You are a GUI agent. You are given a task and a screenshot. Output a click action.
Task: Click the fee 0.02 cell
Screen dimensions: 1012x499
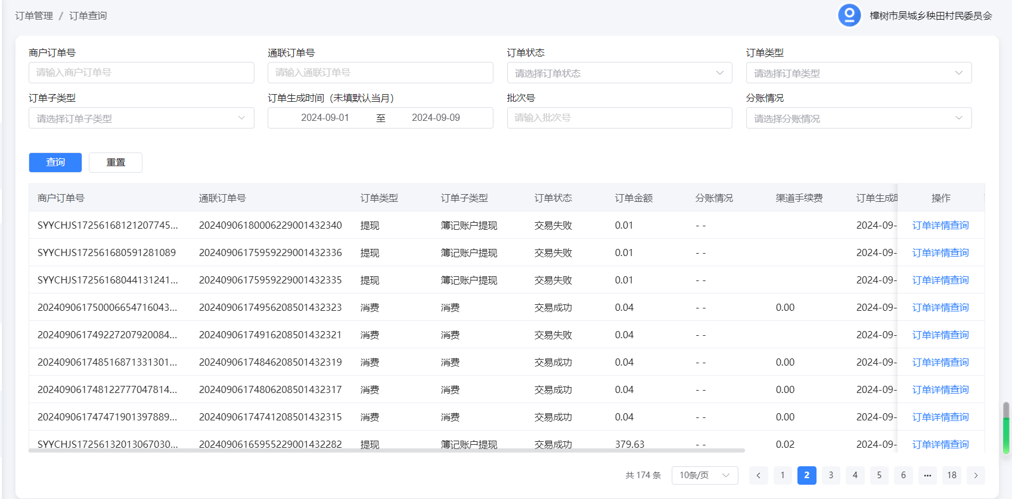point(786,444)
